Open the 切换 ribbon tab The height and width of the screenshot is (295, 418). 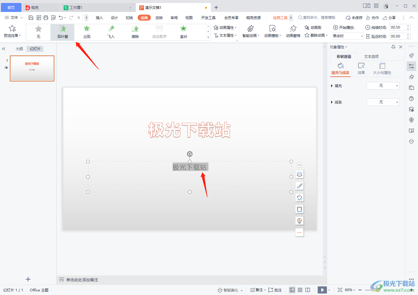pyautogui.click(x=129, y=18)
